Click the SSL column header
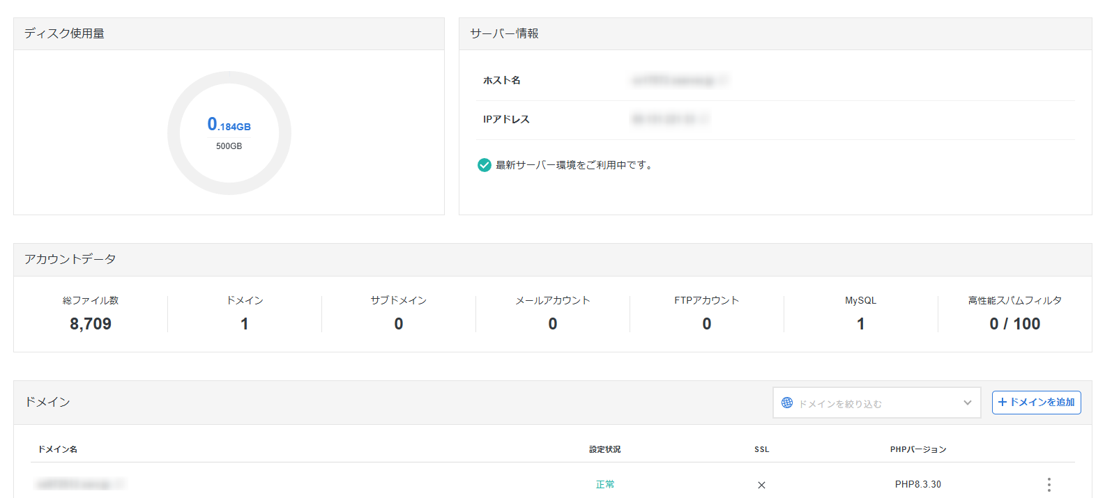Screen dimensions: 1105x498 tap(761, 450)
